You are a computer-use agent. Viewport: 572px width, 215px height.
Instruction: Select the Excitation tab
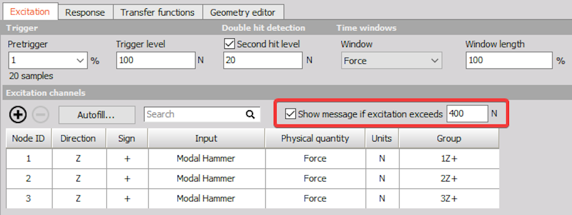[30, 12]
